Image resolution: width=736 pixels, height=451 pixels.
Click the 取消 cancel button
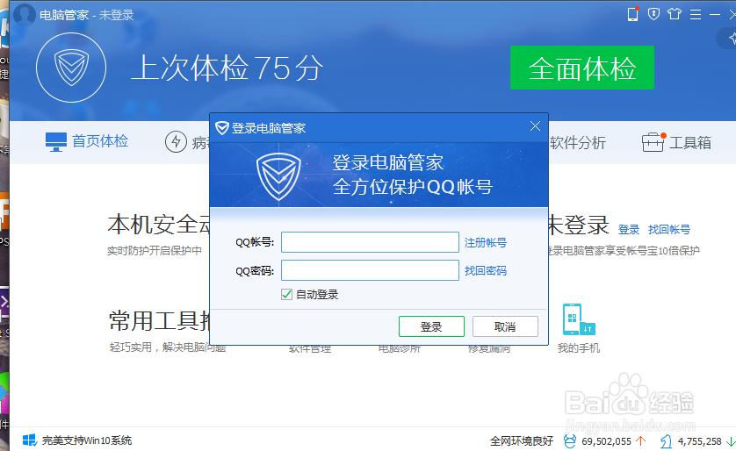pyautogui.click(x=505, y=326)
